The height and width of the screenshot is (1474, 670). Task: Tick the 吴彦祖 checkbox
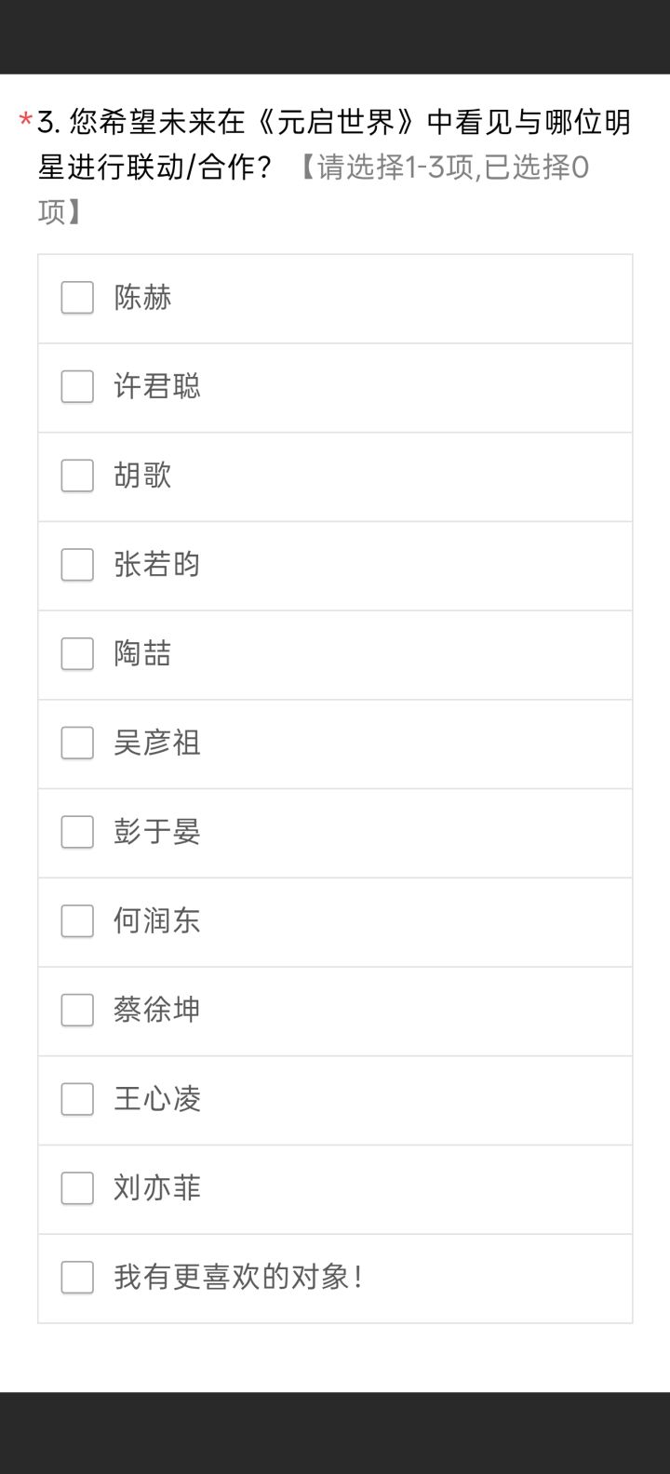coord(77,744)
